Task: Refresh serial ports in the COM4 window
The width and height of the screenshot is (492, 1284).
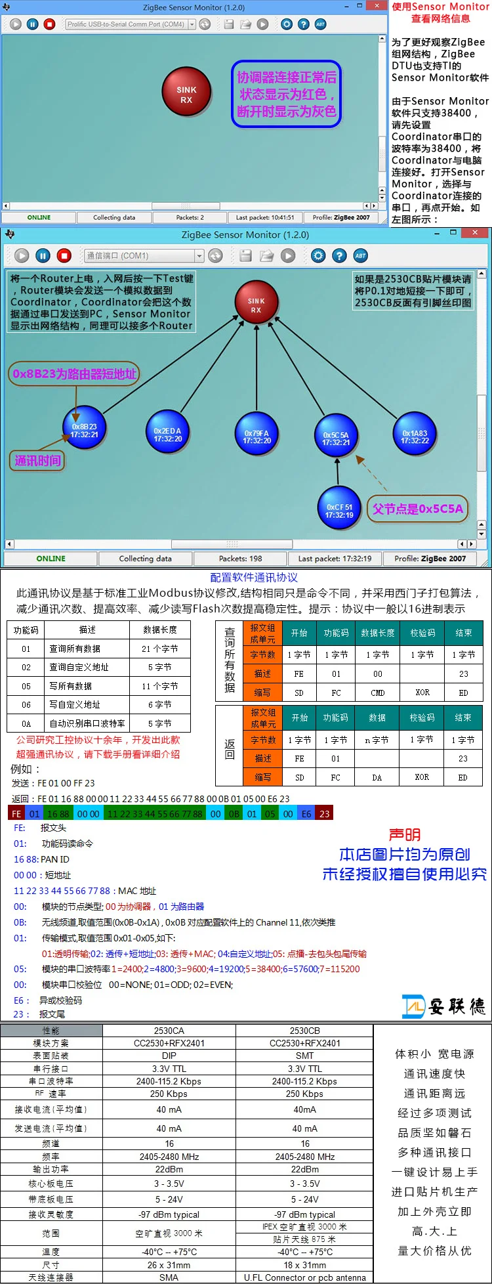Action: [x=205, y=24]
